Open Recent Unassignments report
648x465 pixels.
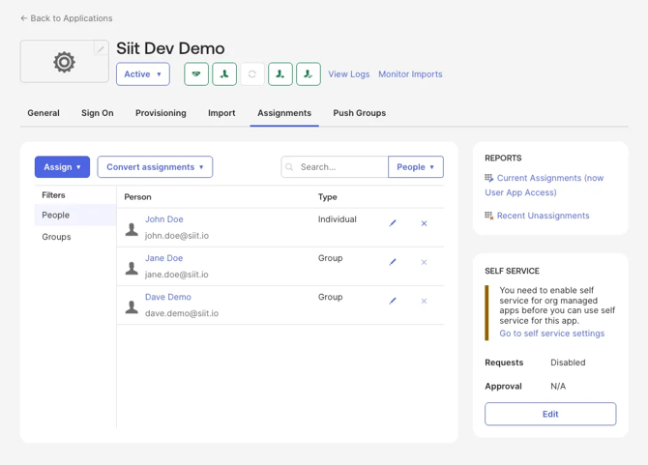point(543,216)
